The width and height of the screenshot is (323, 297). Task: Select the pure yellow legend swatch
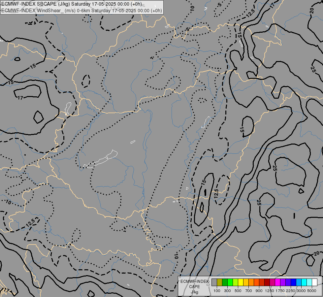pyautogui.click(x=241, y=282)
